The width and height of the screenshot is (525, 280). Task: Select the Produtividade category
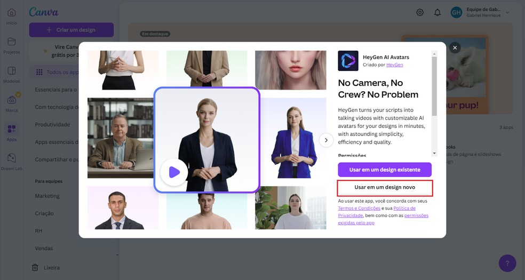coord(53,124)
